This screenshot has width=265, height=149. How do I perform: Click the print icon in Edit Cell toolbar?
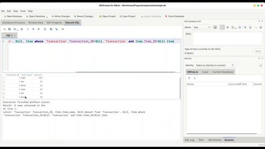261,27
